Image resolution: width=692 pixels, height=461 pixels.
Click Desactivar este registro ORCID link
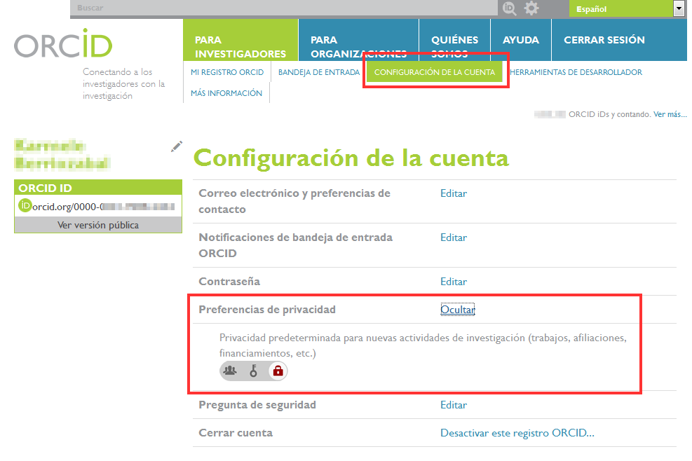(517, 433)
